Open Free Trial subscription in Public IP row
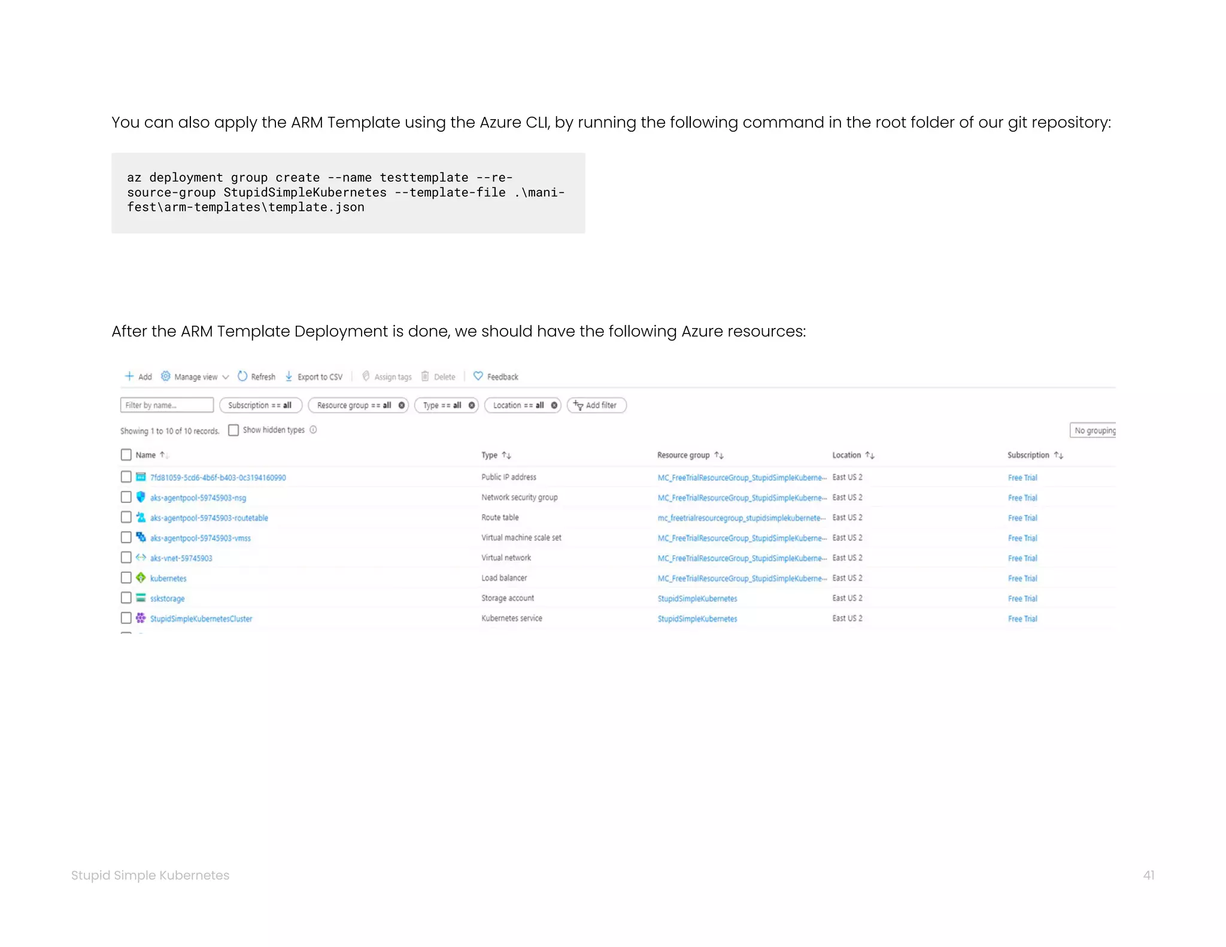This screenshot has width=1226, height=947. 1022,478
